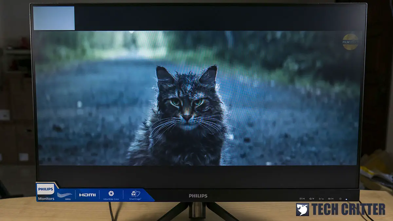This screenshot has width=393, height=221.
Task: Click the SmartImage/left monitor button label
Action: click(302, 199)
